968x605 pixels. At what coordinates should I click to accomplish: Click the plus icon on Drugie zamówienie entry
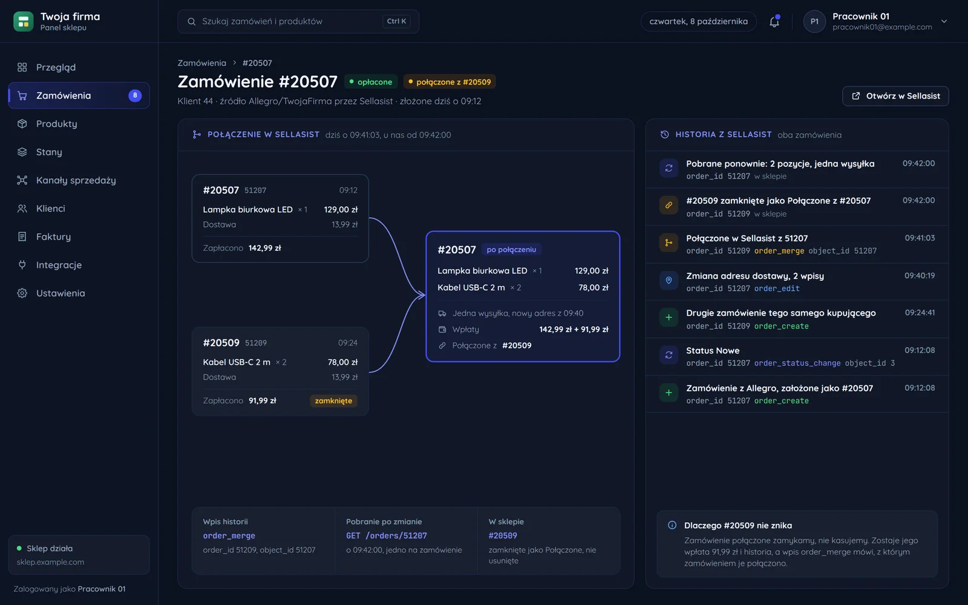click(669, 318)
